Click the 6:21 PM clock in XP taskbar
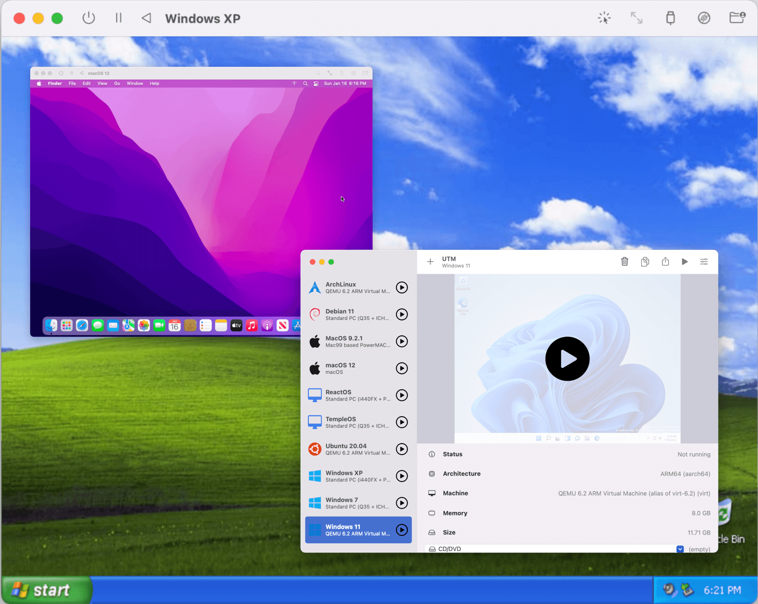 [x=722, y=590]
